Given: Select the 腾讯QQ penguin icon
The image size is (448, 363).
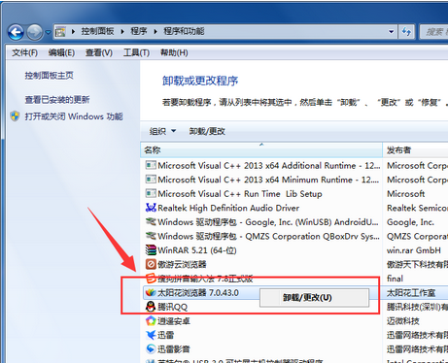Looking at the screenshot, I should (x=151, y=307).
